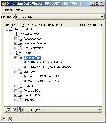Select the highlighted Modems/Fax label
The width and height of the screenshot is (106, 123).
click(32, 57)
